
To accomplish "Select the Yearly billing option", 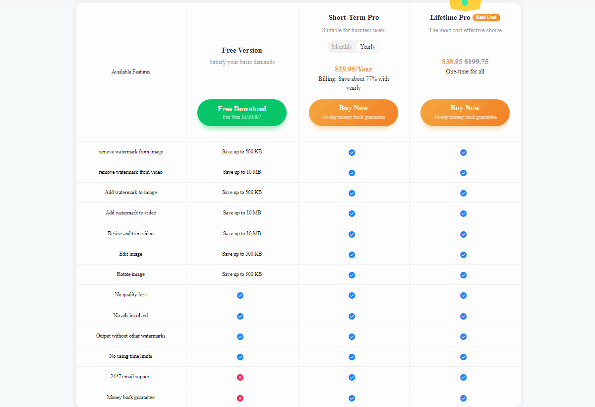I will click(x=368, y=47).
